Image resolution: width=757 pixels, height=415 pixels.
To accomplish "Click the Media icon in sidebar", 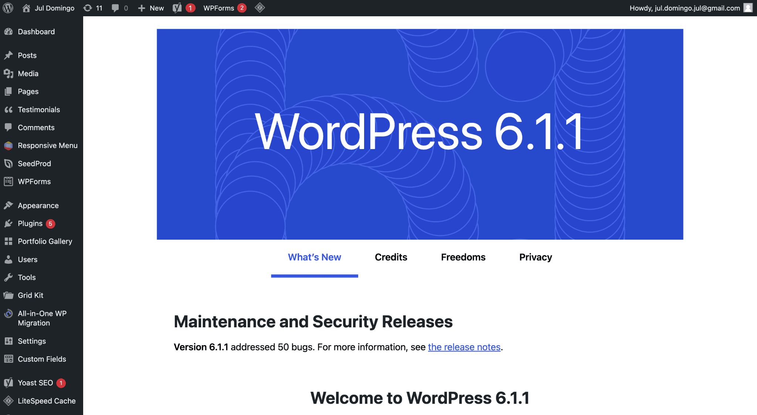I will [9, 74].
